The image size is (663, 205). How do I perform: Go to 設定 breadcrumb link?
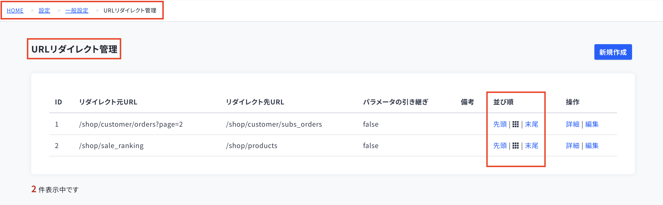coord(44,11)
